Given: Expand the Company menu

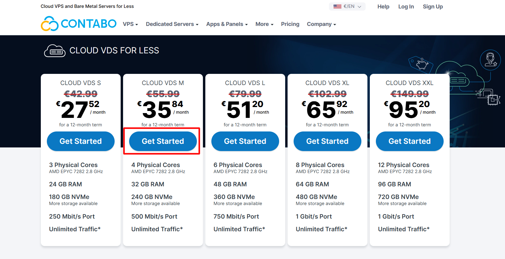Looking at the screenshot, I should (321, 24).
